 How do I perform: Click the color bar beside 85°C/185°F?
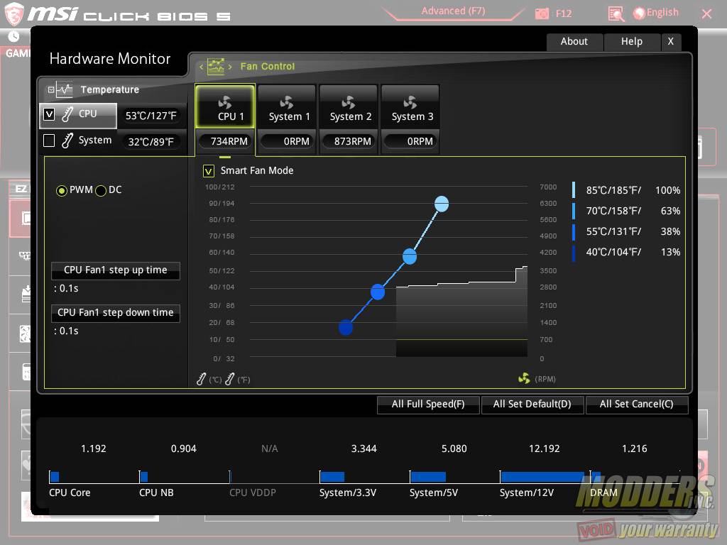[574, 190]
